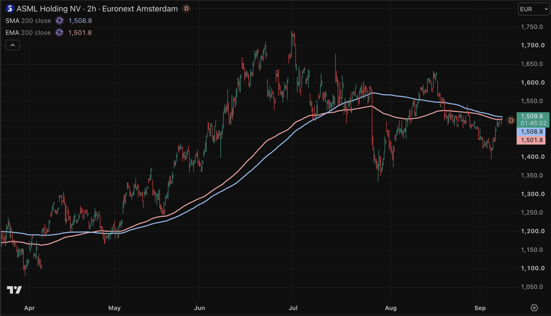Select the SMA 200 close indicator label
This screenshot has height=316, width=551.
pos(28,21)
